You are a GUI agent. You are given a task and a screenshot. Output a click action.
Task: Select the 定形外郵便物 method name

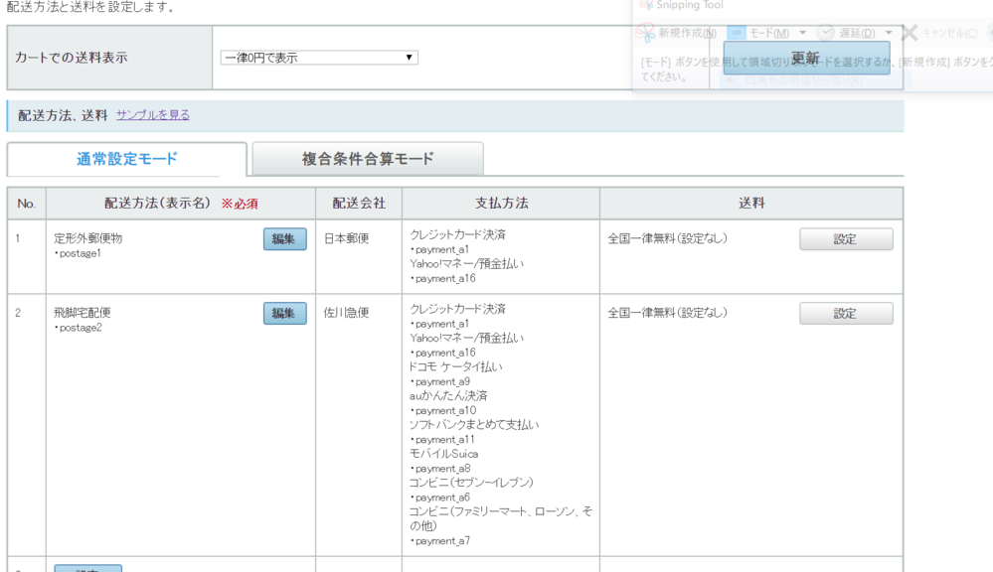click(x=88, y=238)
